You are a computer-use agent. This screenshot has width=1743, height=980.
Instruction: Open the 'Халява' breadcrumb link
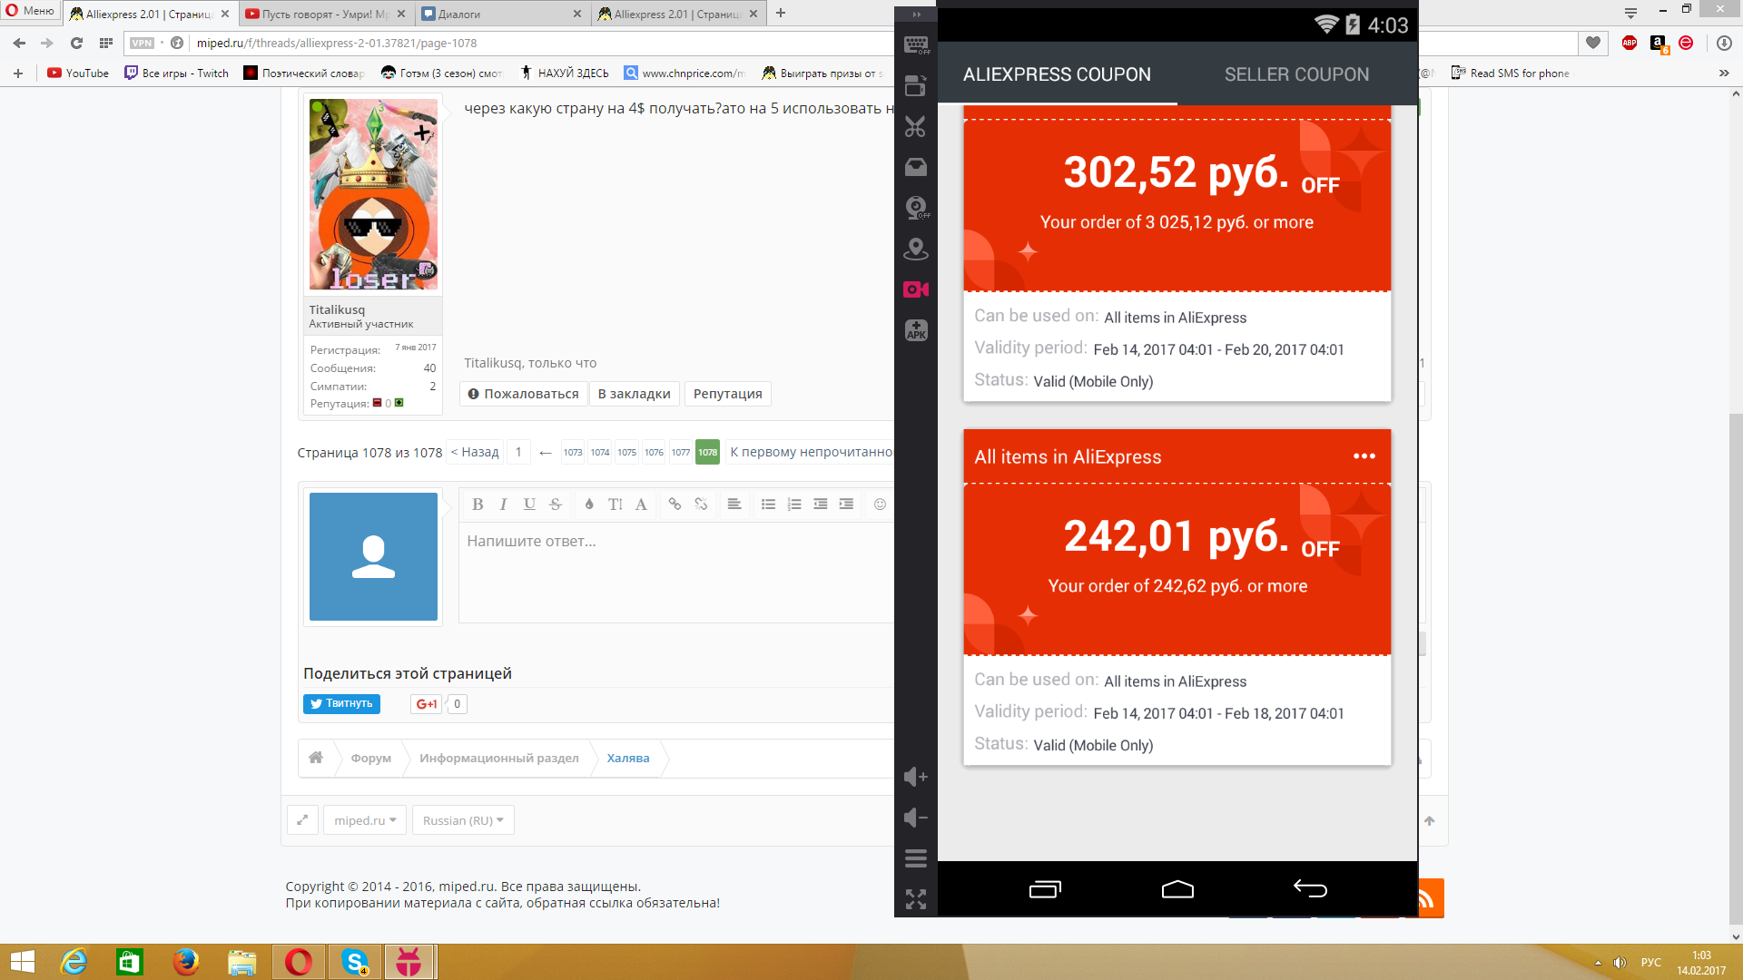tap(628, 758)
